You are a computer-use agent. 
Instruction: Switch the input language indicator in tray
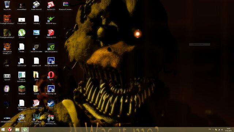[210, 129]
